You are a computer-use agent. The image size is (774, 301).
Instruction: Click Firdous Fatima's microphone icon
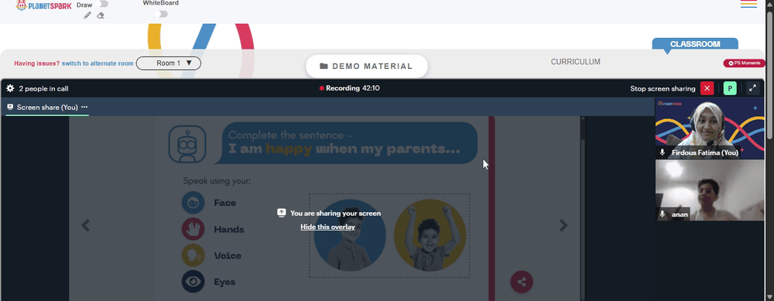click(x=663, y=152)
